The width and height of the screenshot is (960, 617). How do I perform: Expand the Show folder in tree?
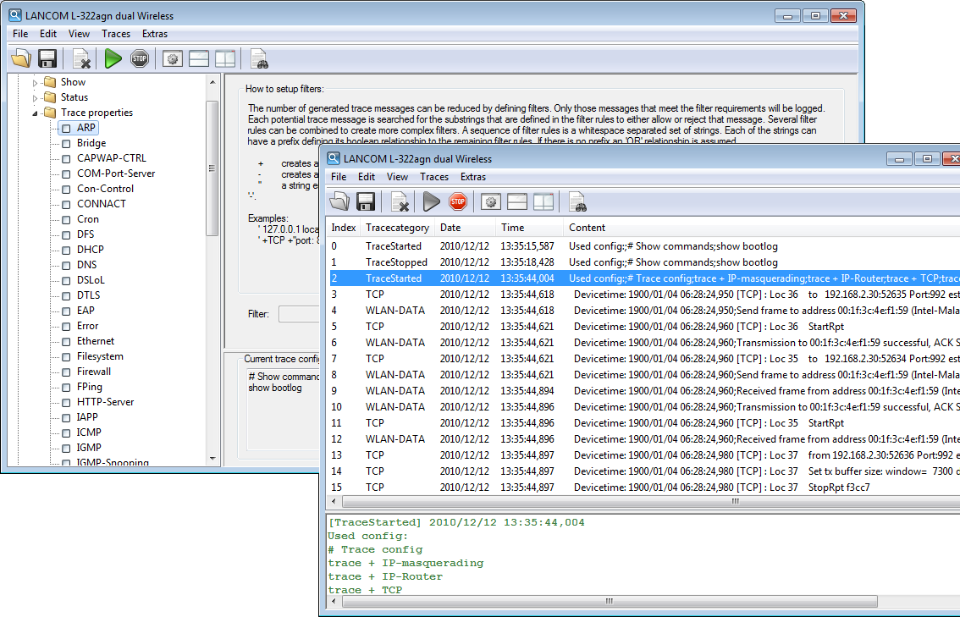(36, 82)
